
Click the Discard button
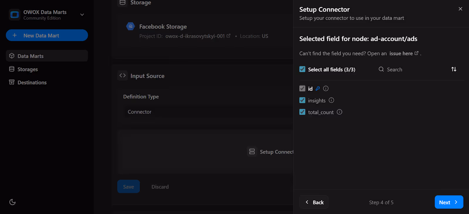(x=160, y=186)
